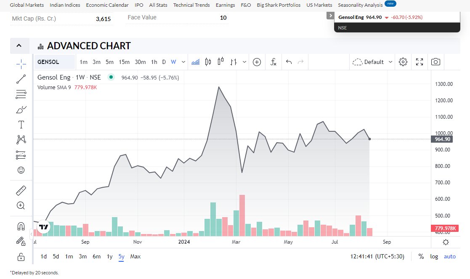
Task: Open price scale settings gear
Action: [x=446, y=242]
